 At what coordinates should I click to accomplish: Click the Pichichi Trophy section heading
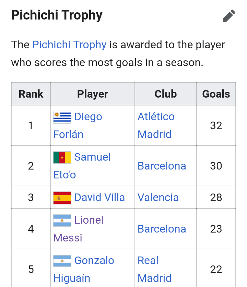[x=57, y=15]
